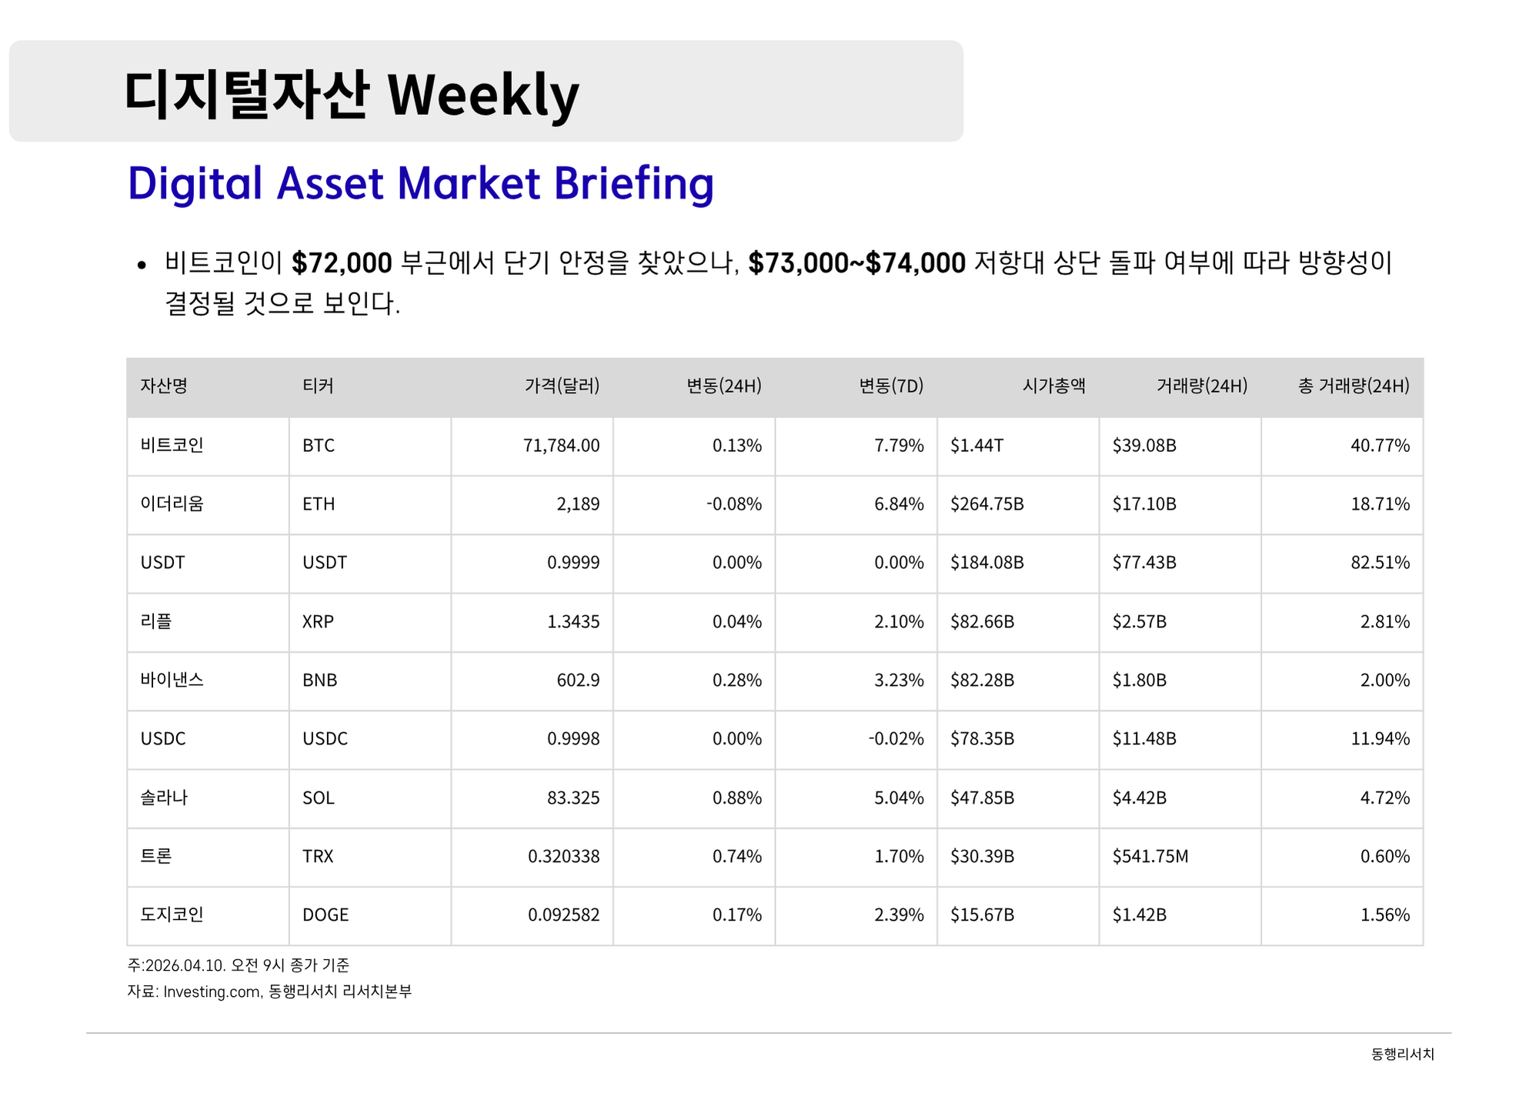The height and width of the screenshot is (1107, 1539).
Task: Select the $541.75M trading volume cell
Action: coord(1150,857)
